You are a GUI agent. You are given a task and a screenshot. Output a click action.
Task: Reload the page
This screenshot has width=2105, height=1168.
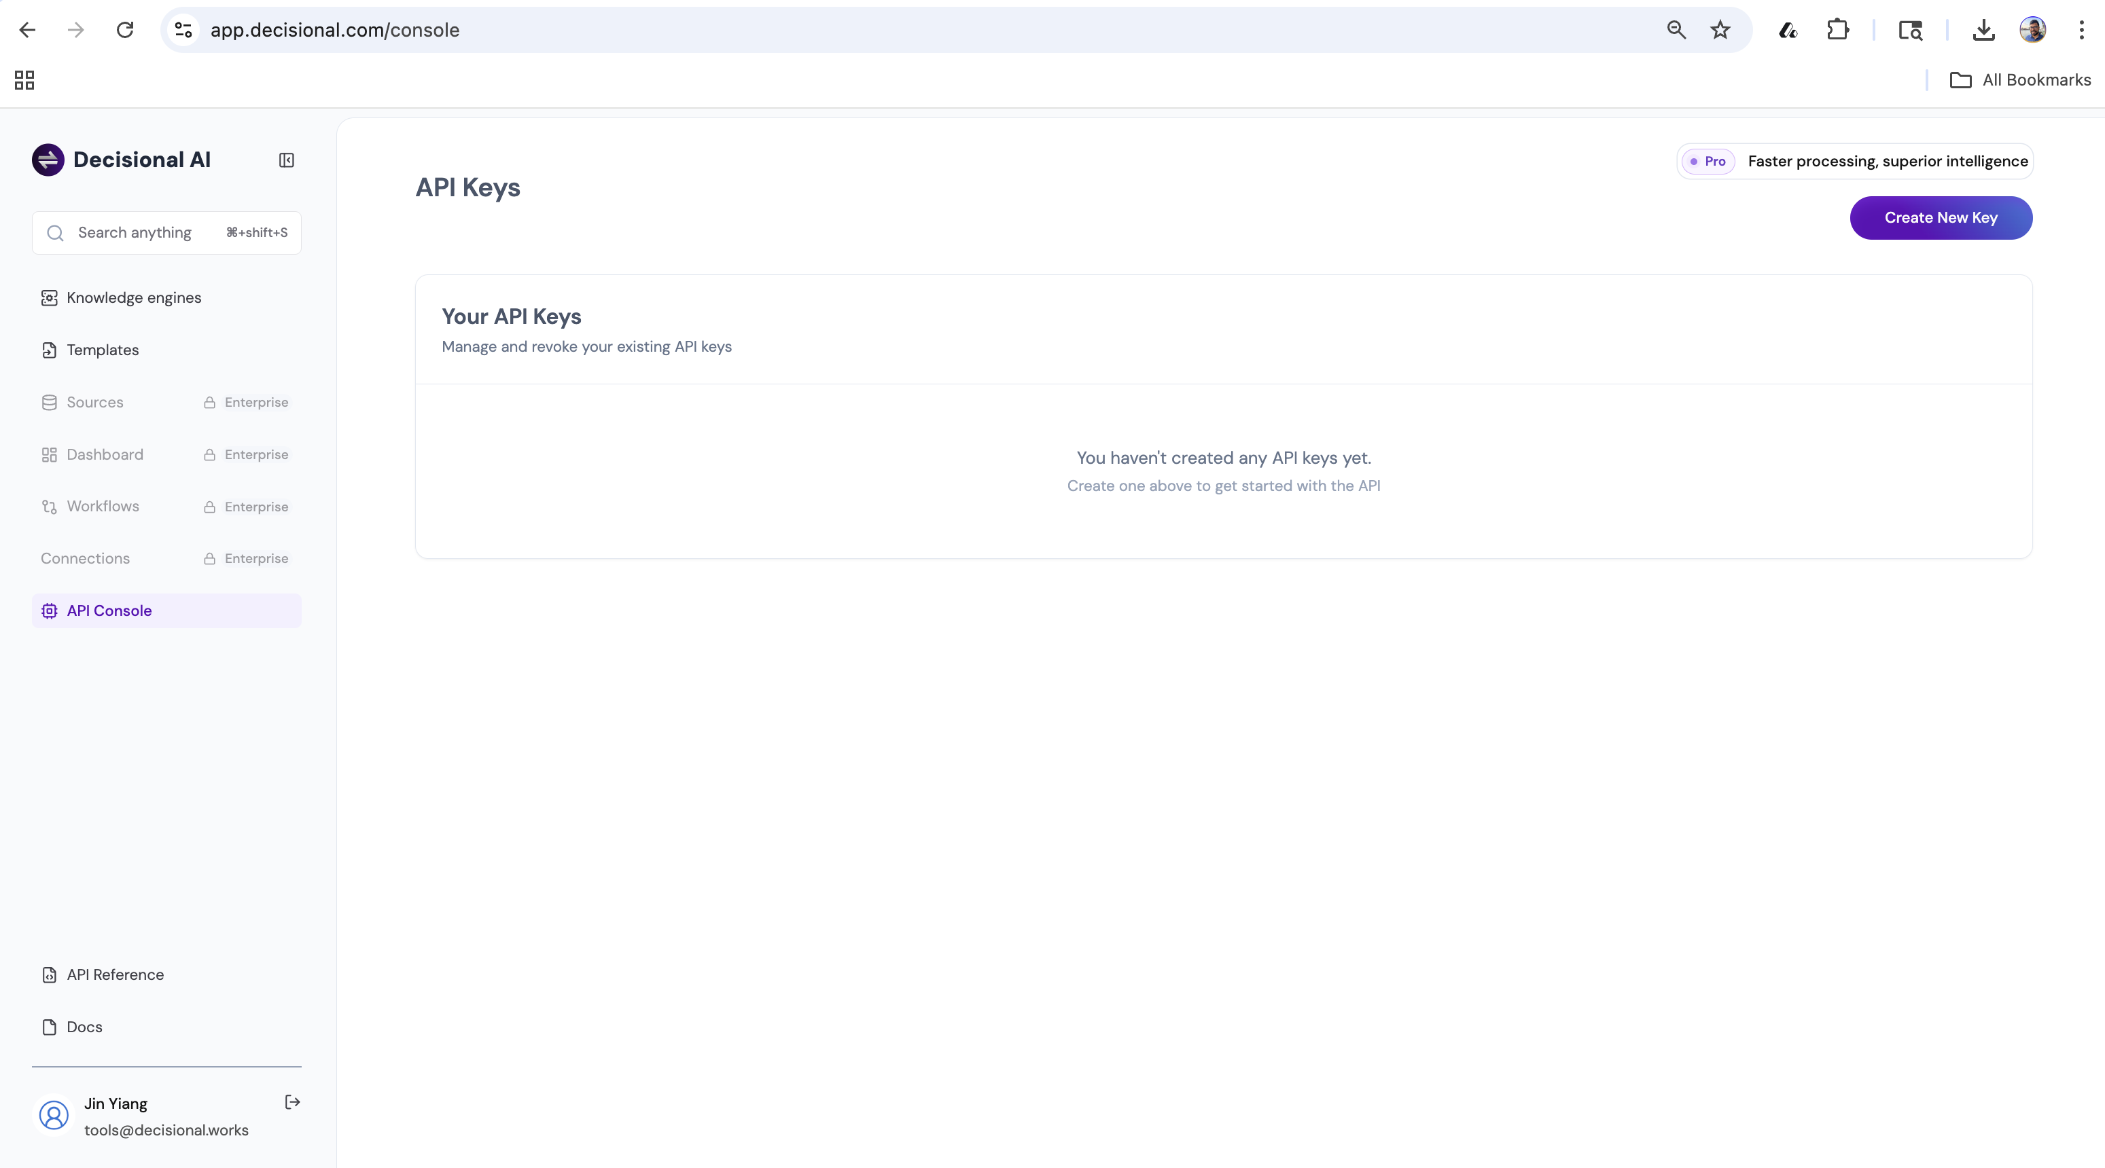point(125,31)
